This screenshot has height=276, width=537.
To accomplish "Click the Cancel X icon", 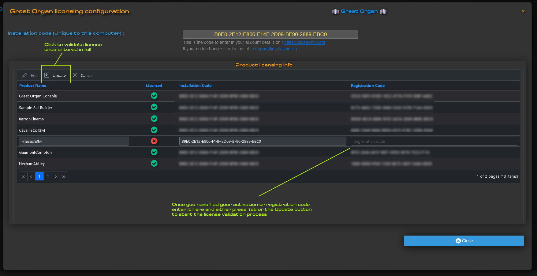I will 75,75.
